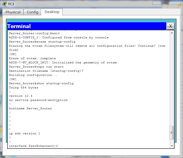Click the 'Destination filename [startup-config]?' line
The image size is (183, 158).
(46, 71)
